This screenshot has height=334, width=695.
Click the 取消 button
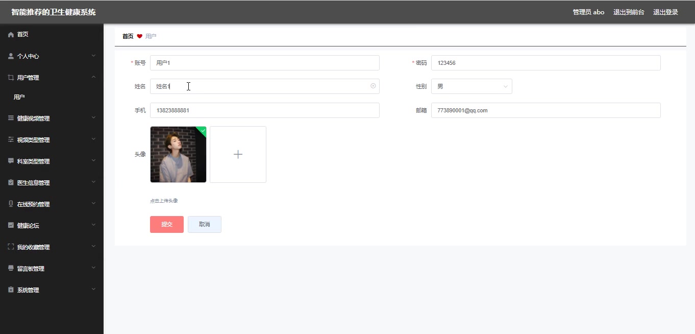pos(205,224)
